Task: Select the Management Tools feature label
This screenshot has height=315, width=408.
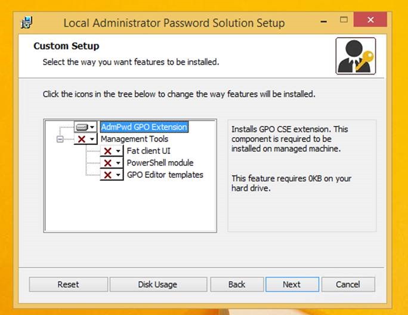Action: point(135,139)
